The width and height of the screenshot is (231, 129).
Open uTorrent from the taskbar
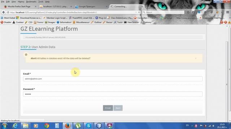[78, 126]
